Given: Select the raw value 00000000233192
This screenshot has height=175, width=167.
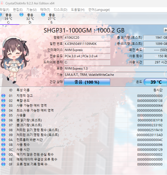Looking at the screenshot, I should (150, 125).
